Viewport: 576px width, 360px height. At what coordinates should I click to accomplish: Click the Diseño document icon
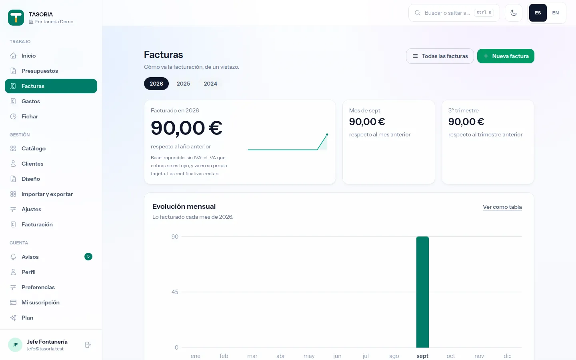click(x=13, y=179)
